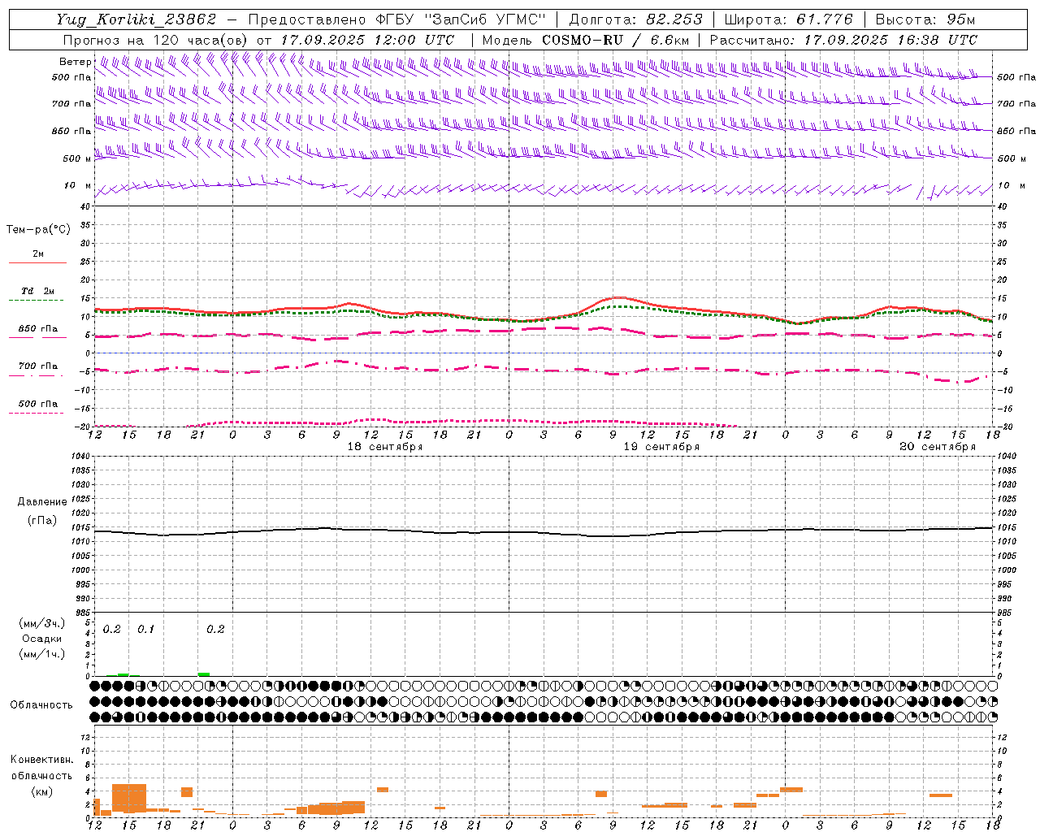
Task: Click the (гПа) pressure unit label
Action: pos(42,520)
